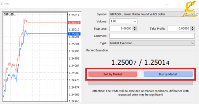This screenshot has width=199, height=111.
Task: Open the Symbol dropdown for GBPUSD
Action: click(152, 14)
